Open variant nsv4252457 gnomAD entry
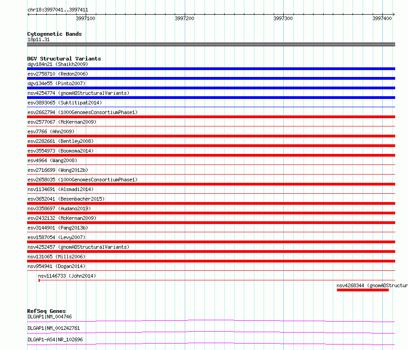This screenshot has width=408, height=350. click(78, 247)
